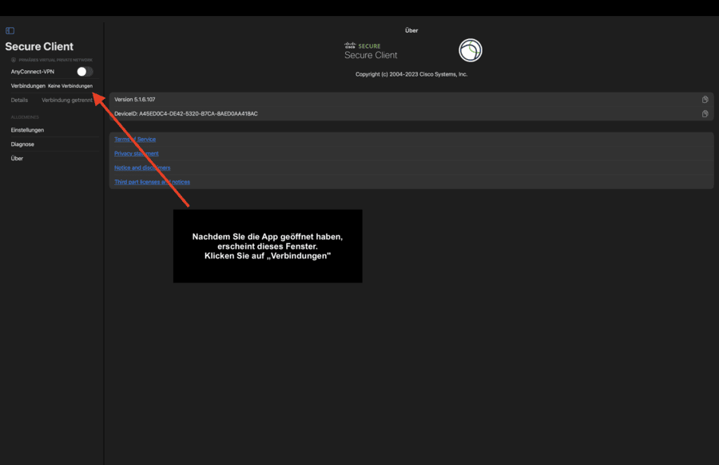The image size is (719, 465).
Task: Copy the Version 5.1.6.107 value
Action: [x=705, y=100]
